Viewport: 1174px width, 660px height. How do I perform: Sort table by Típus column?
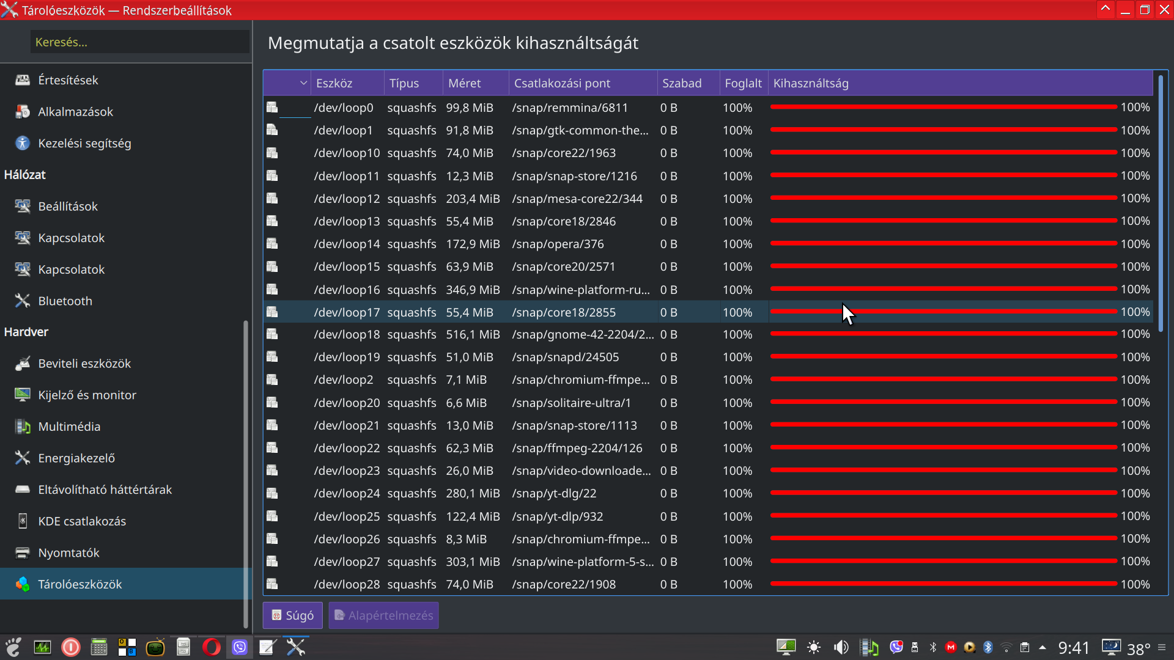pyautogui.click(x=413, y=83)
